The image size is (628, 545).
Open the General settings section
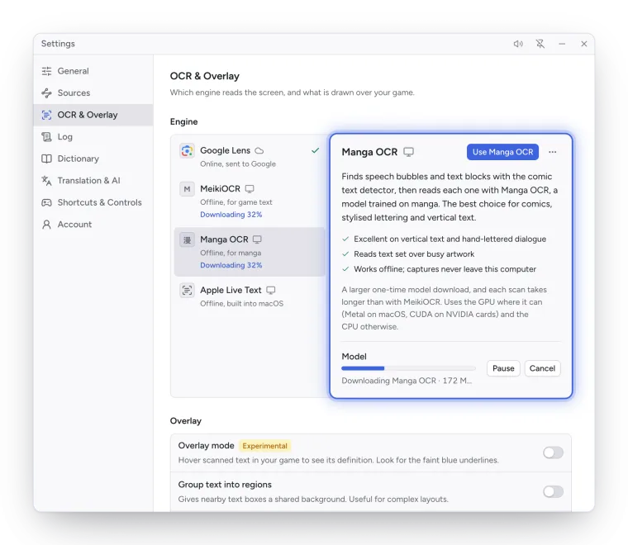coord(93,71)
